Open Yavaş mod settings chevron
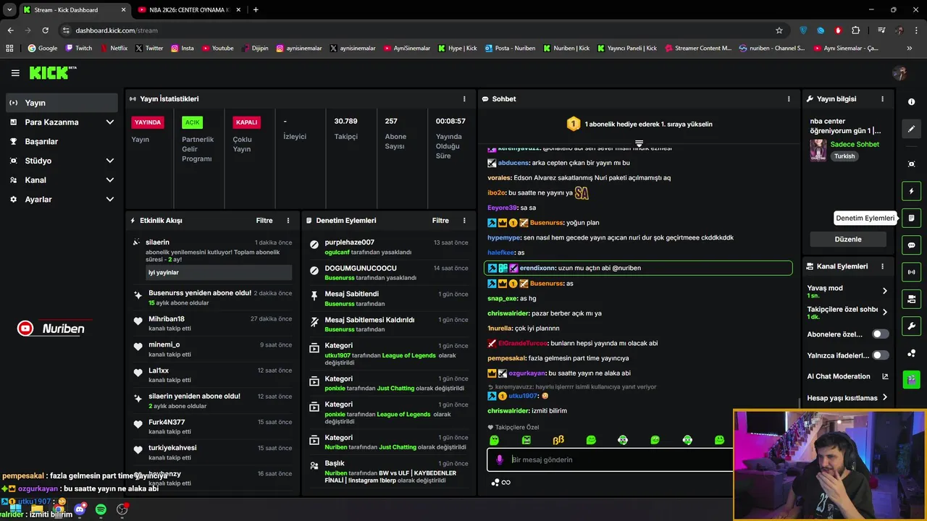 pos(884,291)
